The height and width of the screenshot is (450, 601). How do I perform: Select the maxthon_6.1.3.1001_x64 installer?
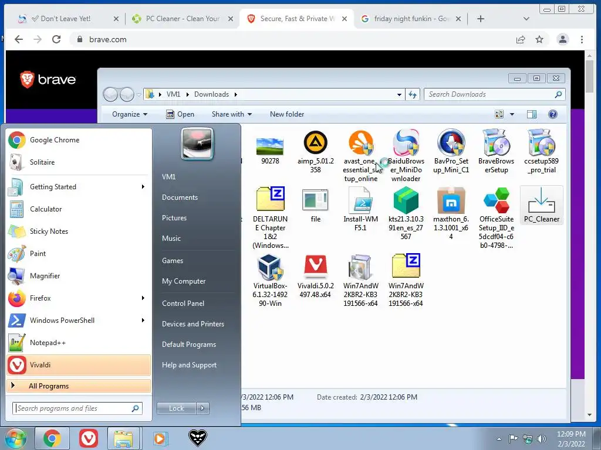coord(451,213)
